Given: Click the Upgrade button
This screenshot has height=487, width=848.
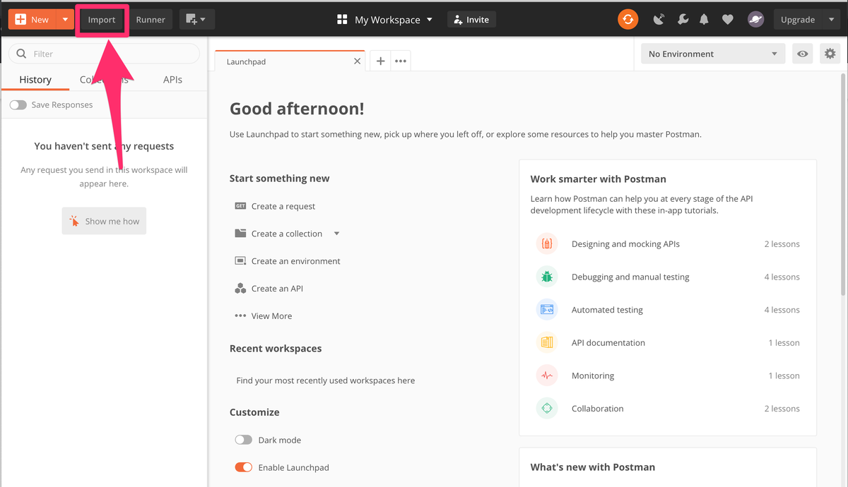Looking at the screenshot, I should (x=798, y=20).
